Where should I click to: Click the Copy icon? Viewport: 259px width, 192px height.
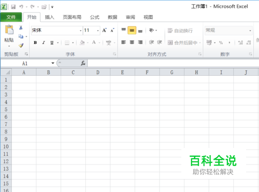[x=21, y=36]
